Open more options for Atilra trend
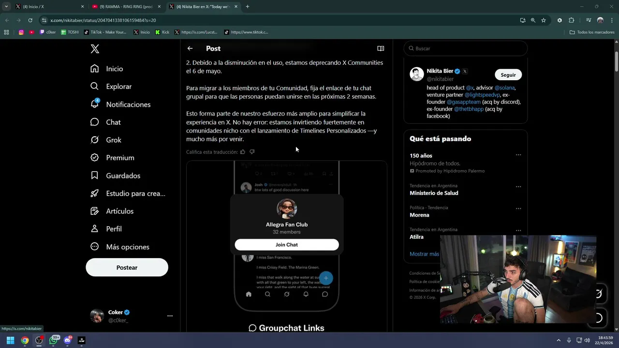 click(x=518, y=231)
